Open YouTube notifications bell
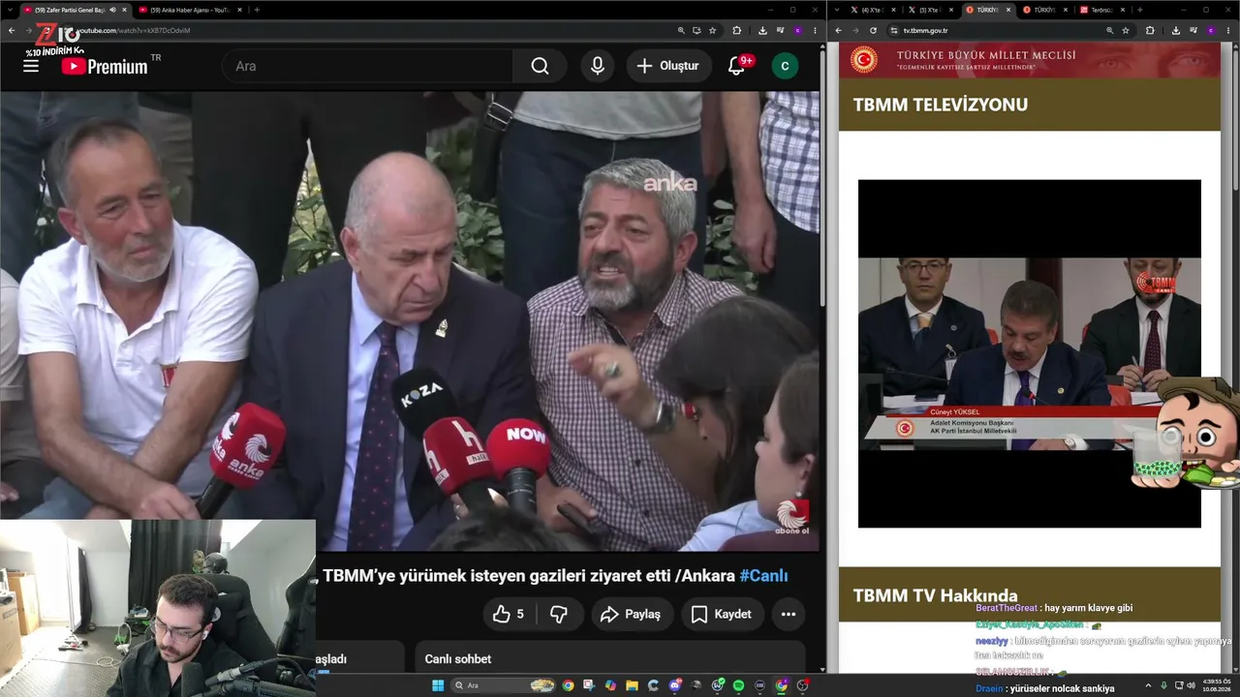The width and height of the screenshot is (1240, 697). 737,66
